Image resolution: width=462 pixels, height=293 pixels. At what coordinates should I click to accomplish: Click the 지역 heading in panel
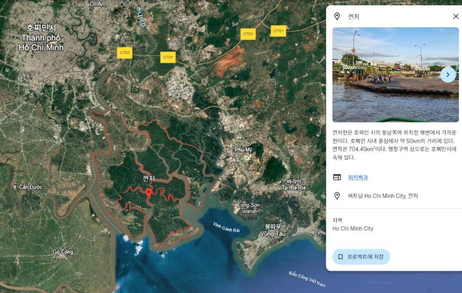tap(337, 220)
